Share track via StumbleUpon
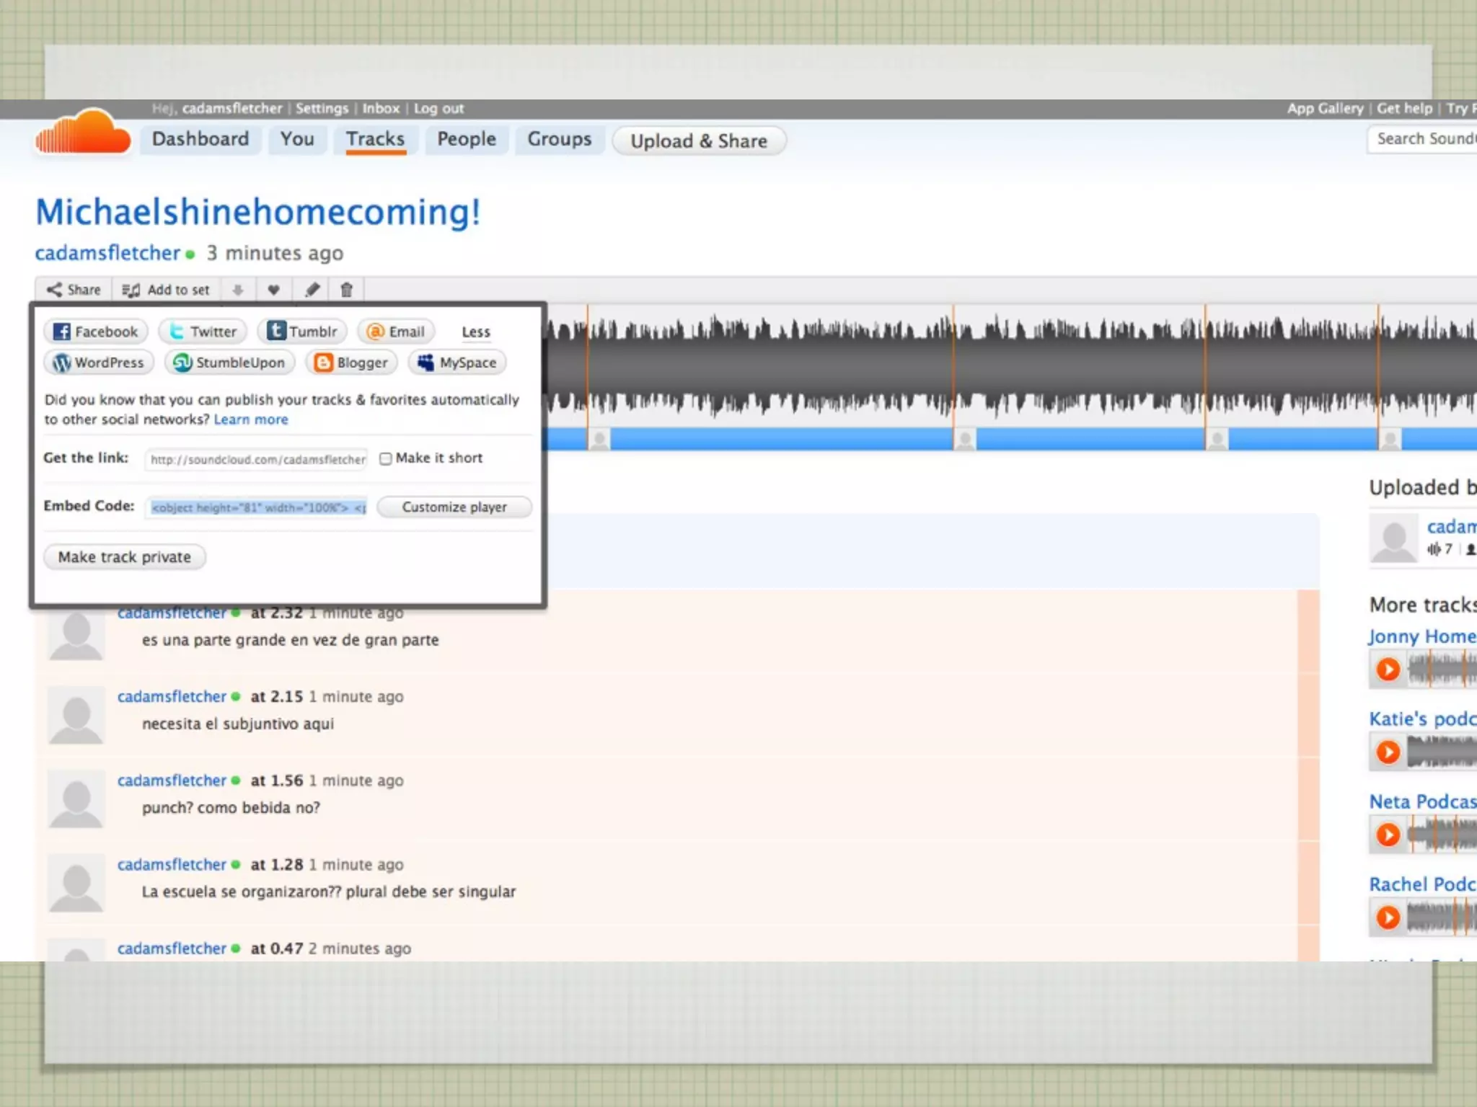Image resolution: width=1477 pixels, height=1107 pixels. tap(230, 363)
